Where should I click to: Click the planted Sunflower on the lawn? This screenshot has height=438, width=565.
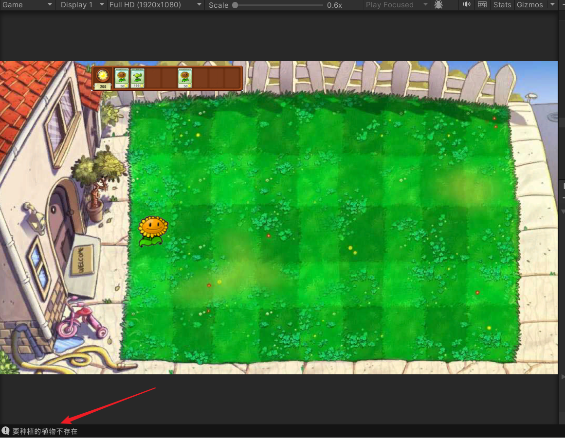point(153,231)
